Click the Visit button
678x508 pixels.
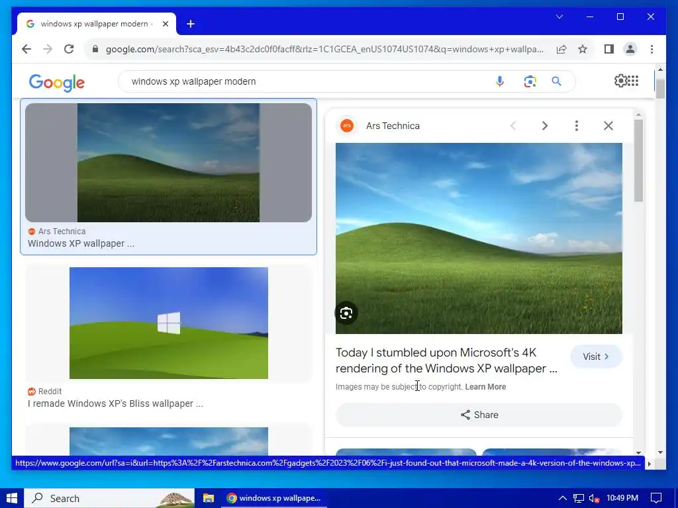[x=596, y=357]
